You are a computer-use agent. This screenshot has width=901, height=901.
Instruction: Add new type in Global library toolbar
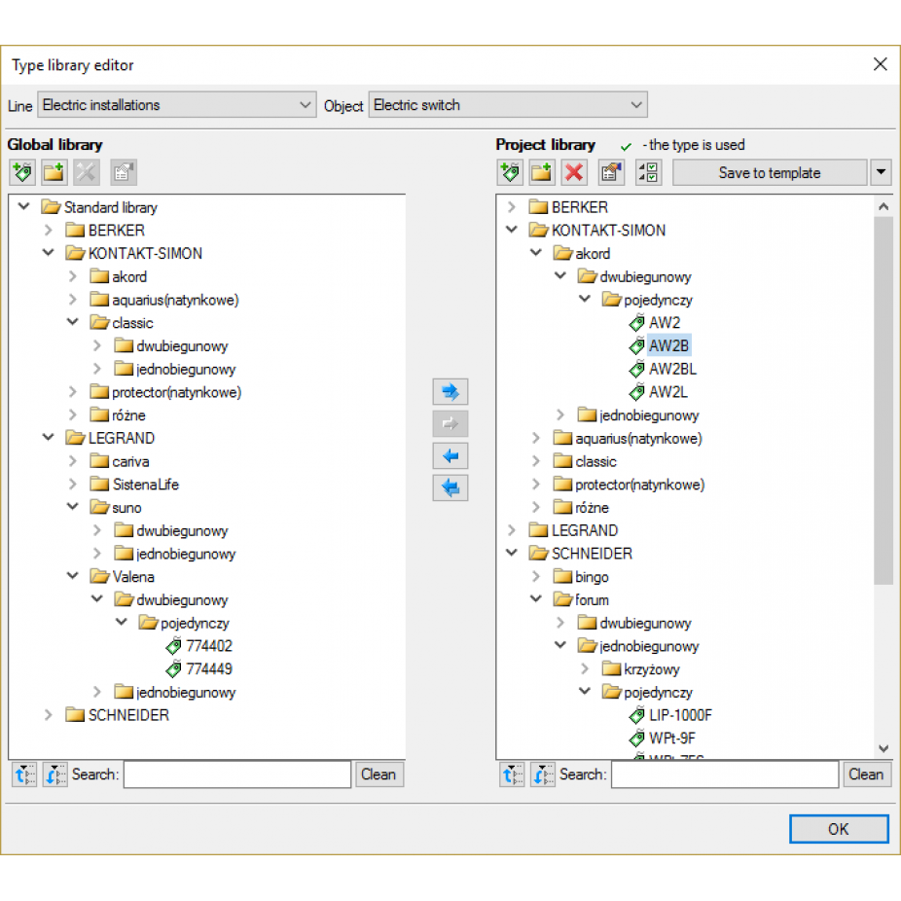point(22,172)
